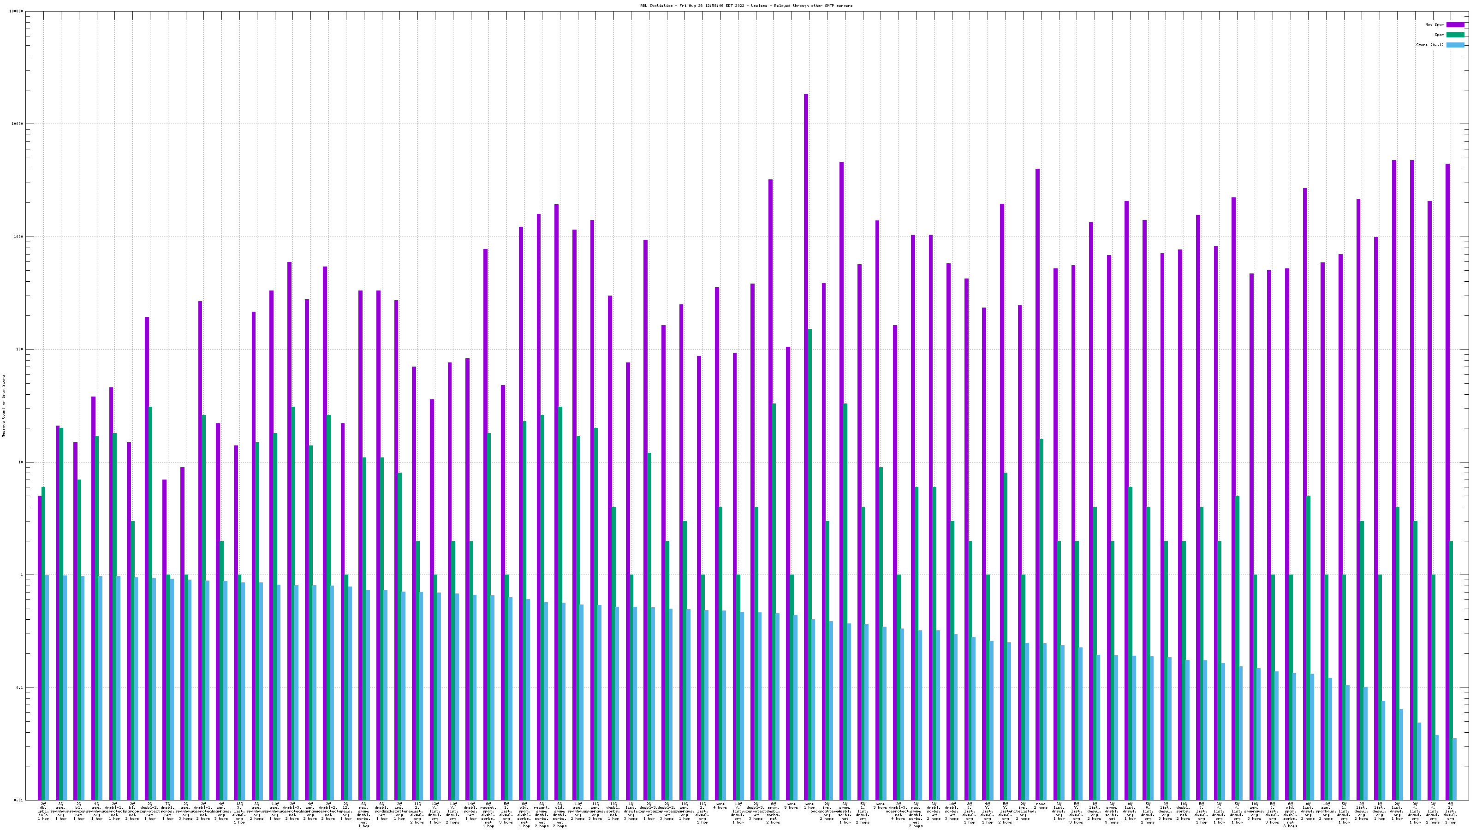Image resolution: width=1476 pixels, height=830 pixels.
Task: Click the 'Message Count or Spam Score' axis label
Action: [x=3, y=406]
